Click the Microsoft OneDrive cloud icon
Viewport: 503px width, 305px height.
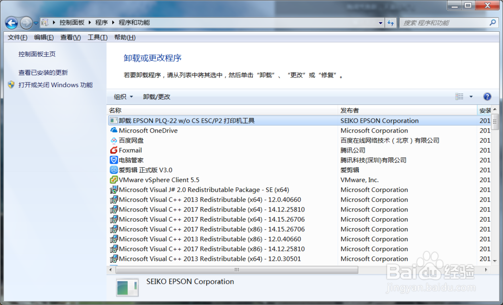114,130
